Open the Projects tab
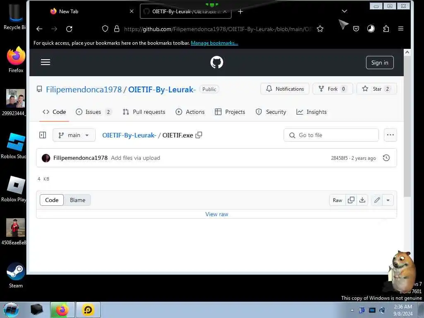Image resolution: width=424 pixels, height=318 pixels. [x=230, y=112]
